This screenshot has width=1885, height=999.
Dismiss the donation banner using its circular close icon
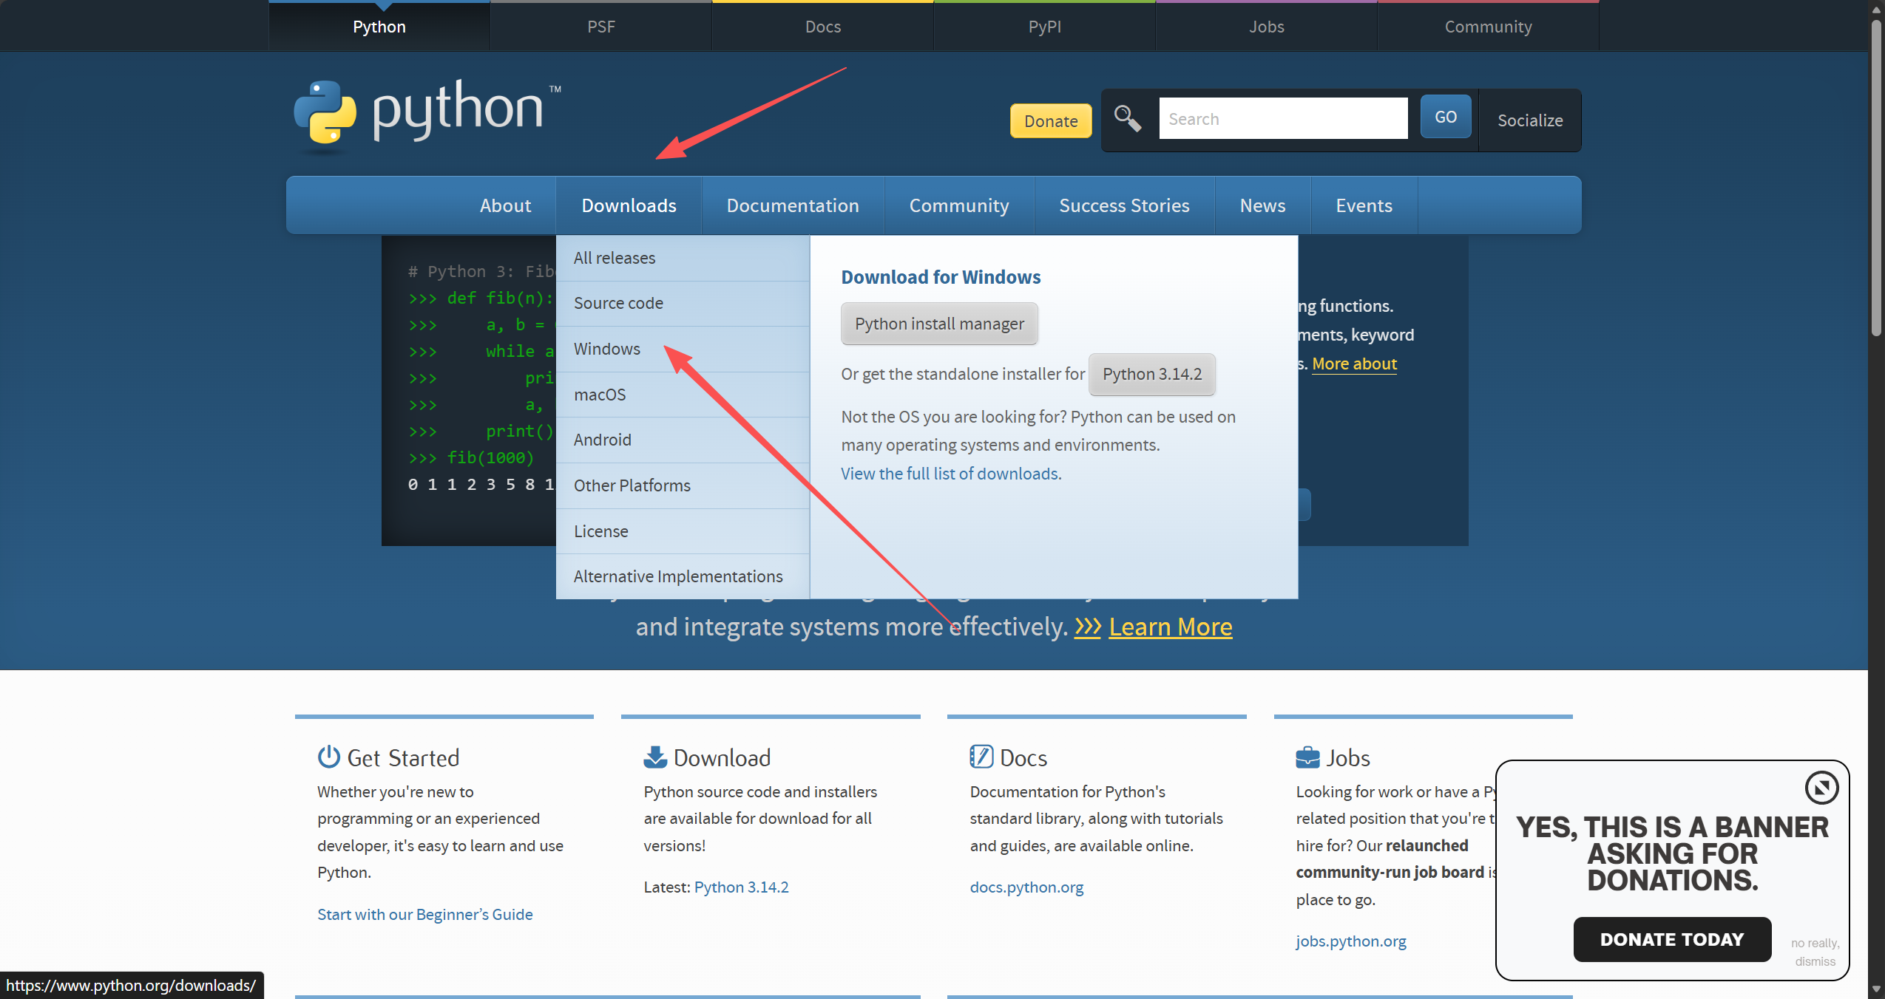pyautogui.click(x=1823, y=787)
